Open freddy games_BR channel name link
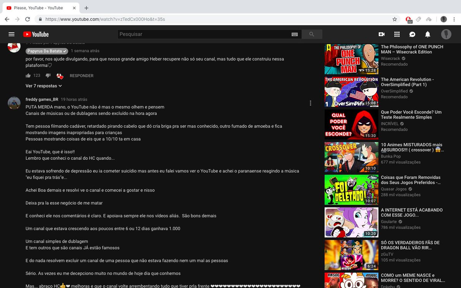Screen dimensions: 461x288 pos(42,99)
